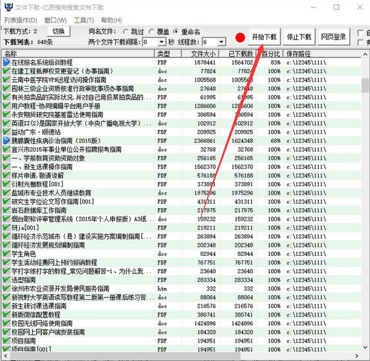Click green checkmark beside 益动广东·顺德站

7,132
